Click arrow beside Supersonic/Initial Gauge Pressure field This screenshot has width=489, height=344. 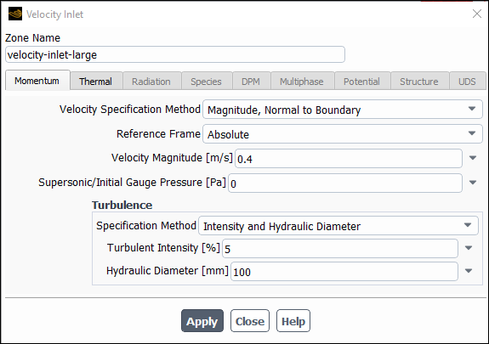[x=473, y=183]
